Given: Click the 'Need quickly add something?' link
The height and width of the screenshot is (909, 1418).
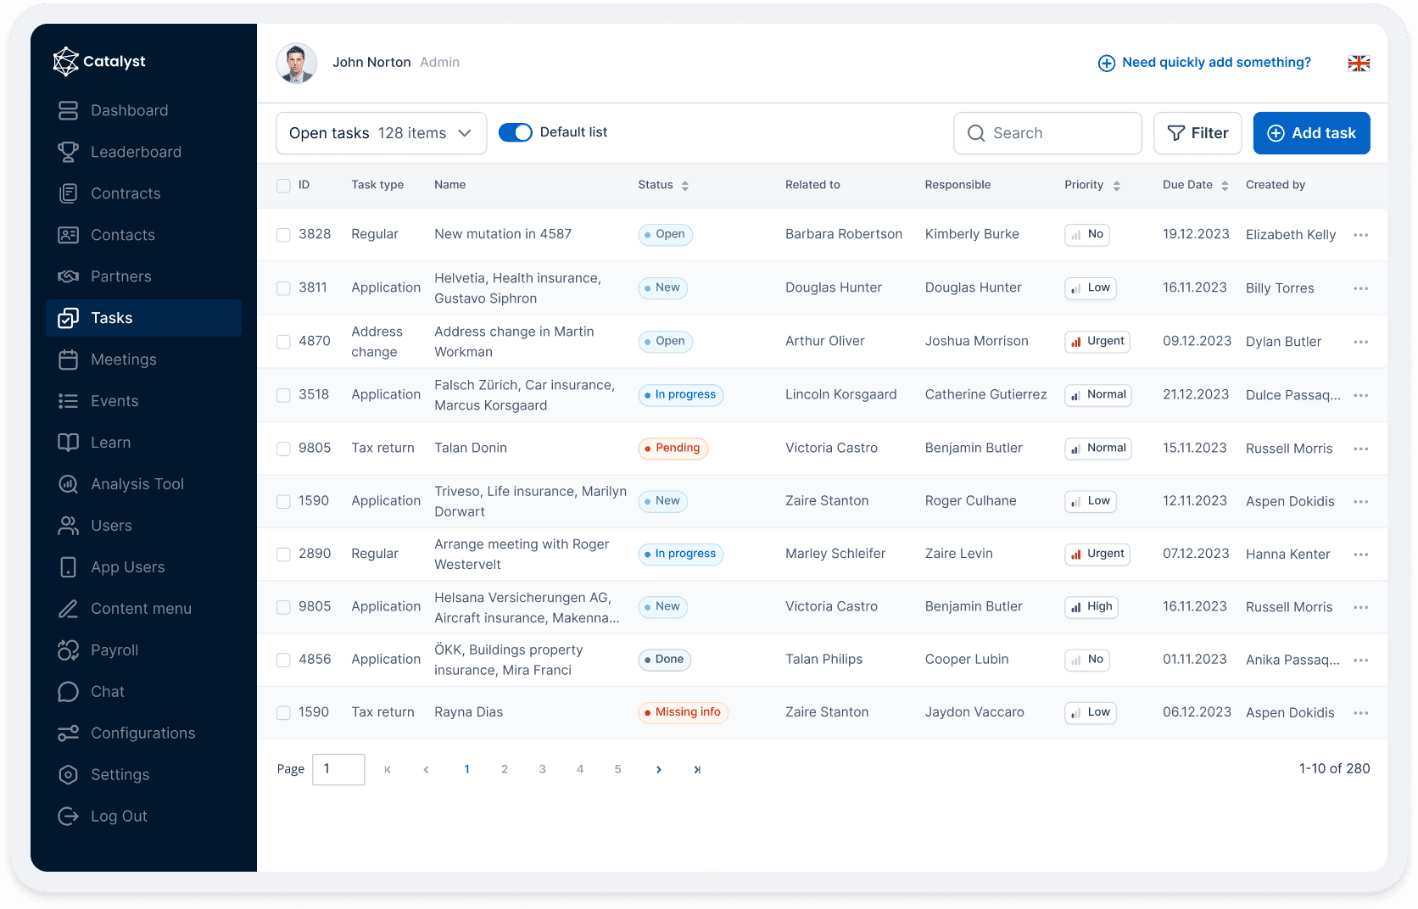Looking at the screenshot, I should [x=1204, y=63].
